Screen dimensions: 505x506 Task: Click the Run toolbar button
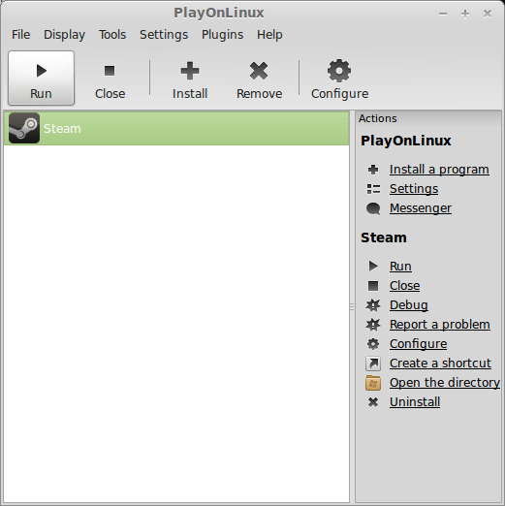pyautogui.click(x=41, y=78)
